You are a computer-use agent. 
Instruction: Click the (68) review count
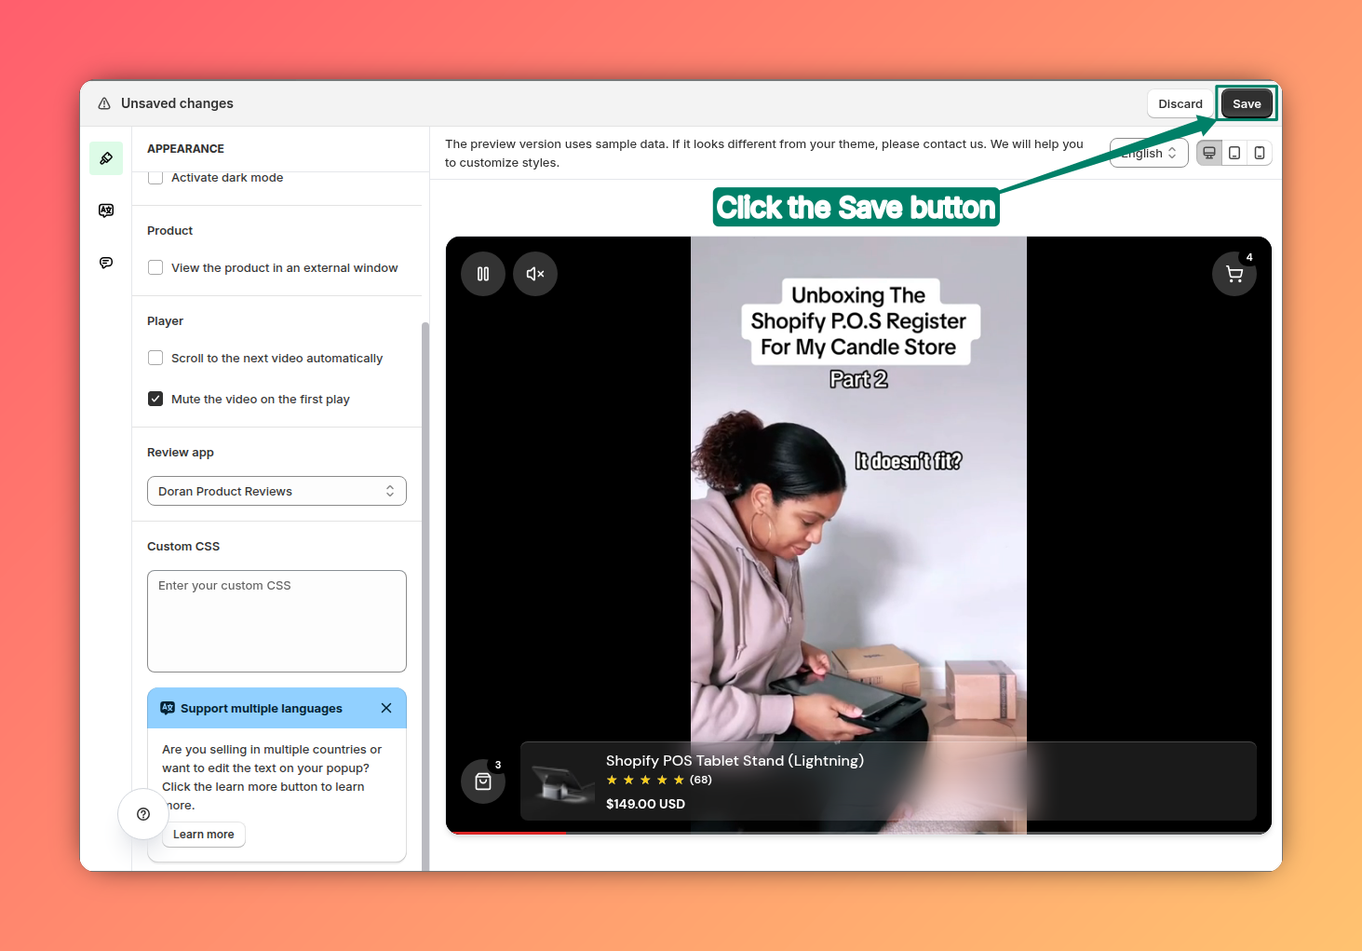point(701,781)
